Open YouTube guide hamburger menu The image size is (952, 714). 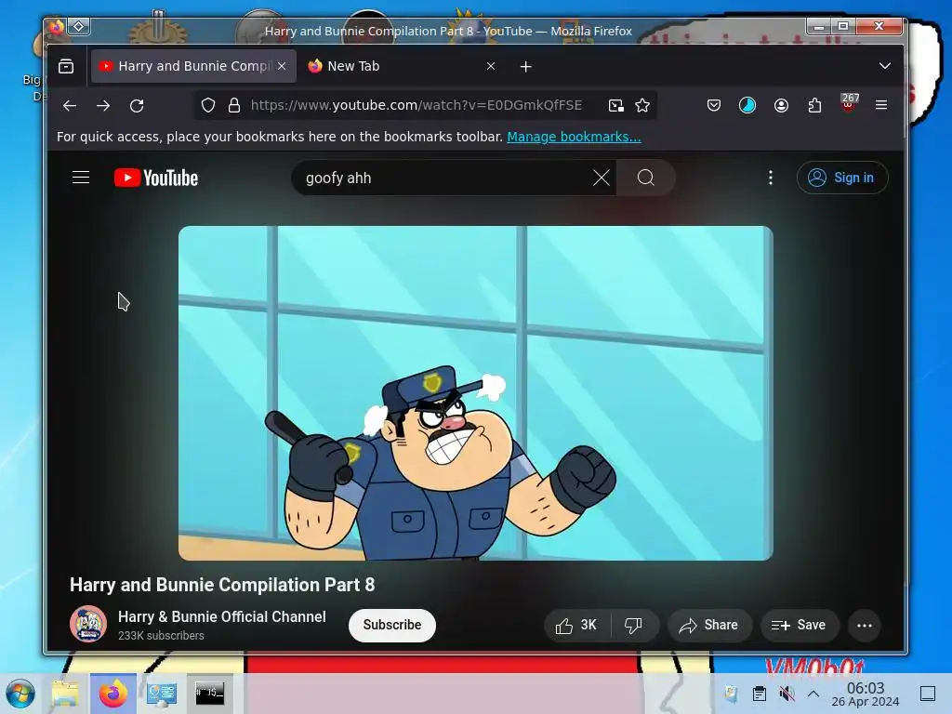pos(81,178)
